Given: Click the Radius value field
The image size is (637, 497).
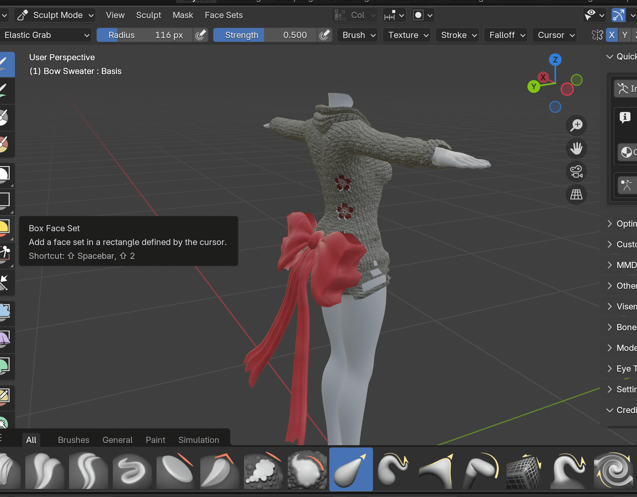Looking at the screenshot, I should [145, 35].
